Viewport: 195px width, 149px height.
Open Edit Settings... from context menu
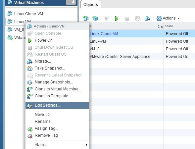[x=57, y=106]
